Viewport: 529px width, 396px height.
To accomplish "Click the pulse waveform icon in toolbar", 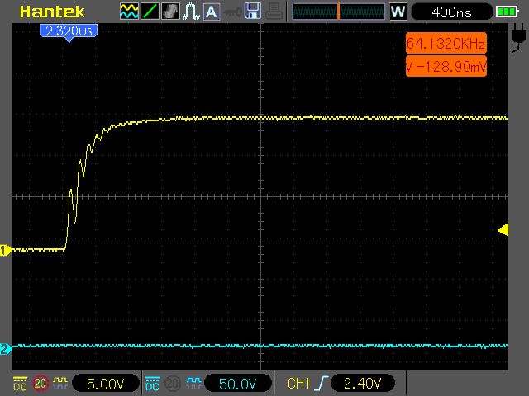I will click(191, 12).
